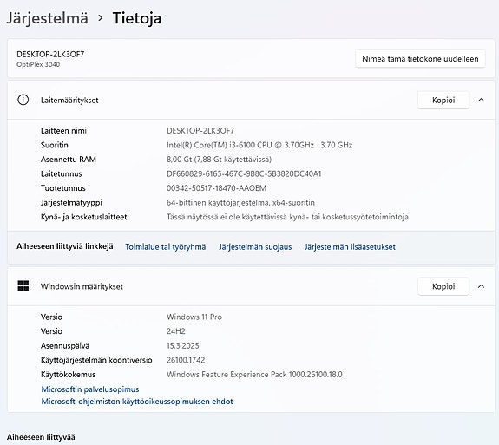
Task: Click the Tuotetunnus value 00342-50517-18470-AAOEM
Action: 216,188
